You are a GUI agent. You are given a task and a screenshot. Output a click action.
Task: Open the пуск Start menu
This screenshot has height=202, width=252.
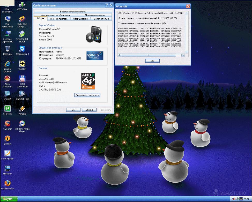click(x=9, y=199)
